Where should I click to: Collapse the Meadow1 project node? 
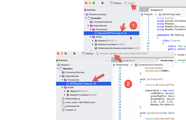point(58,69)
